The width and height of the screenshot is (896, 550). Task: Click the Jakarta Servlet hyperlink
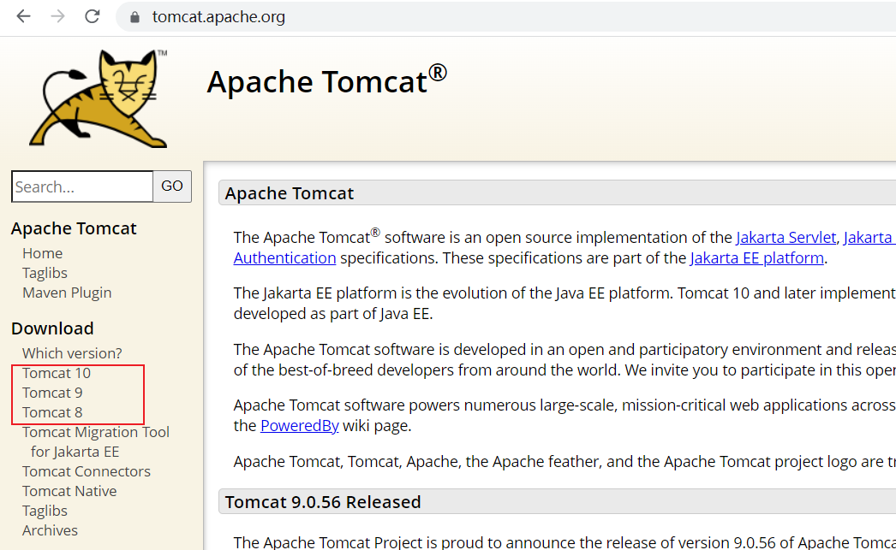tap(786, 237)
